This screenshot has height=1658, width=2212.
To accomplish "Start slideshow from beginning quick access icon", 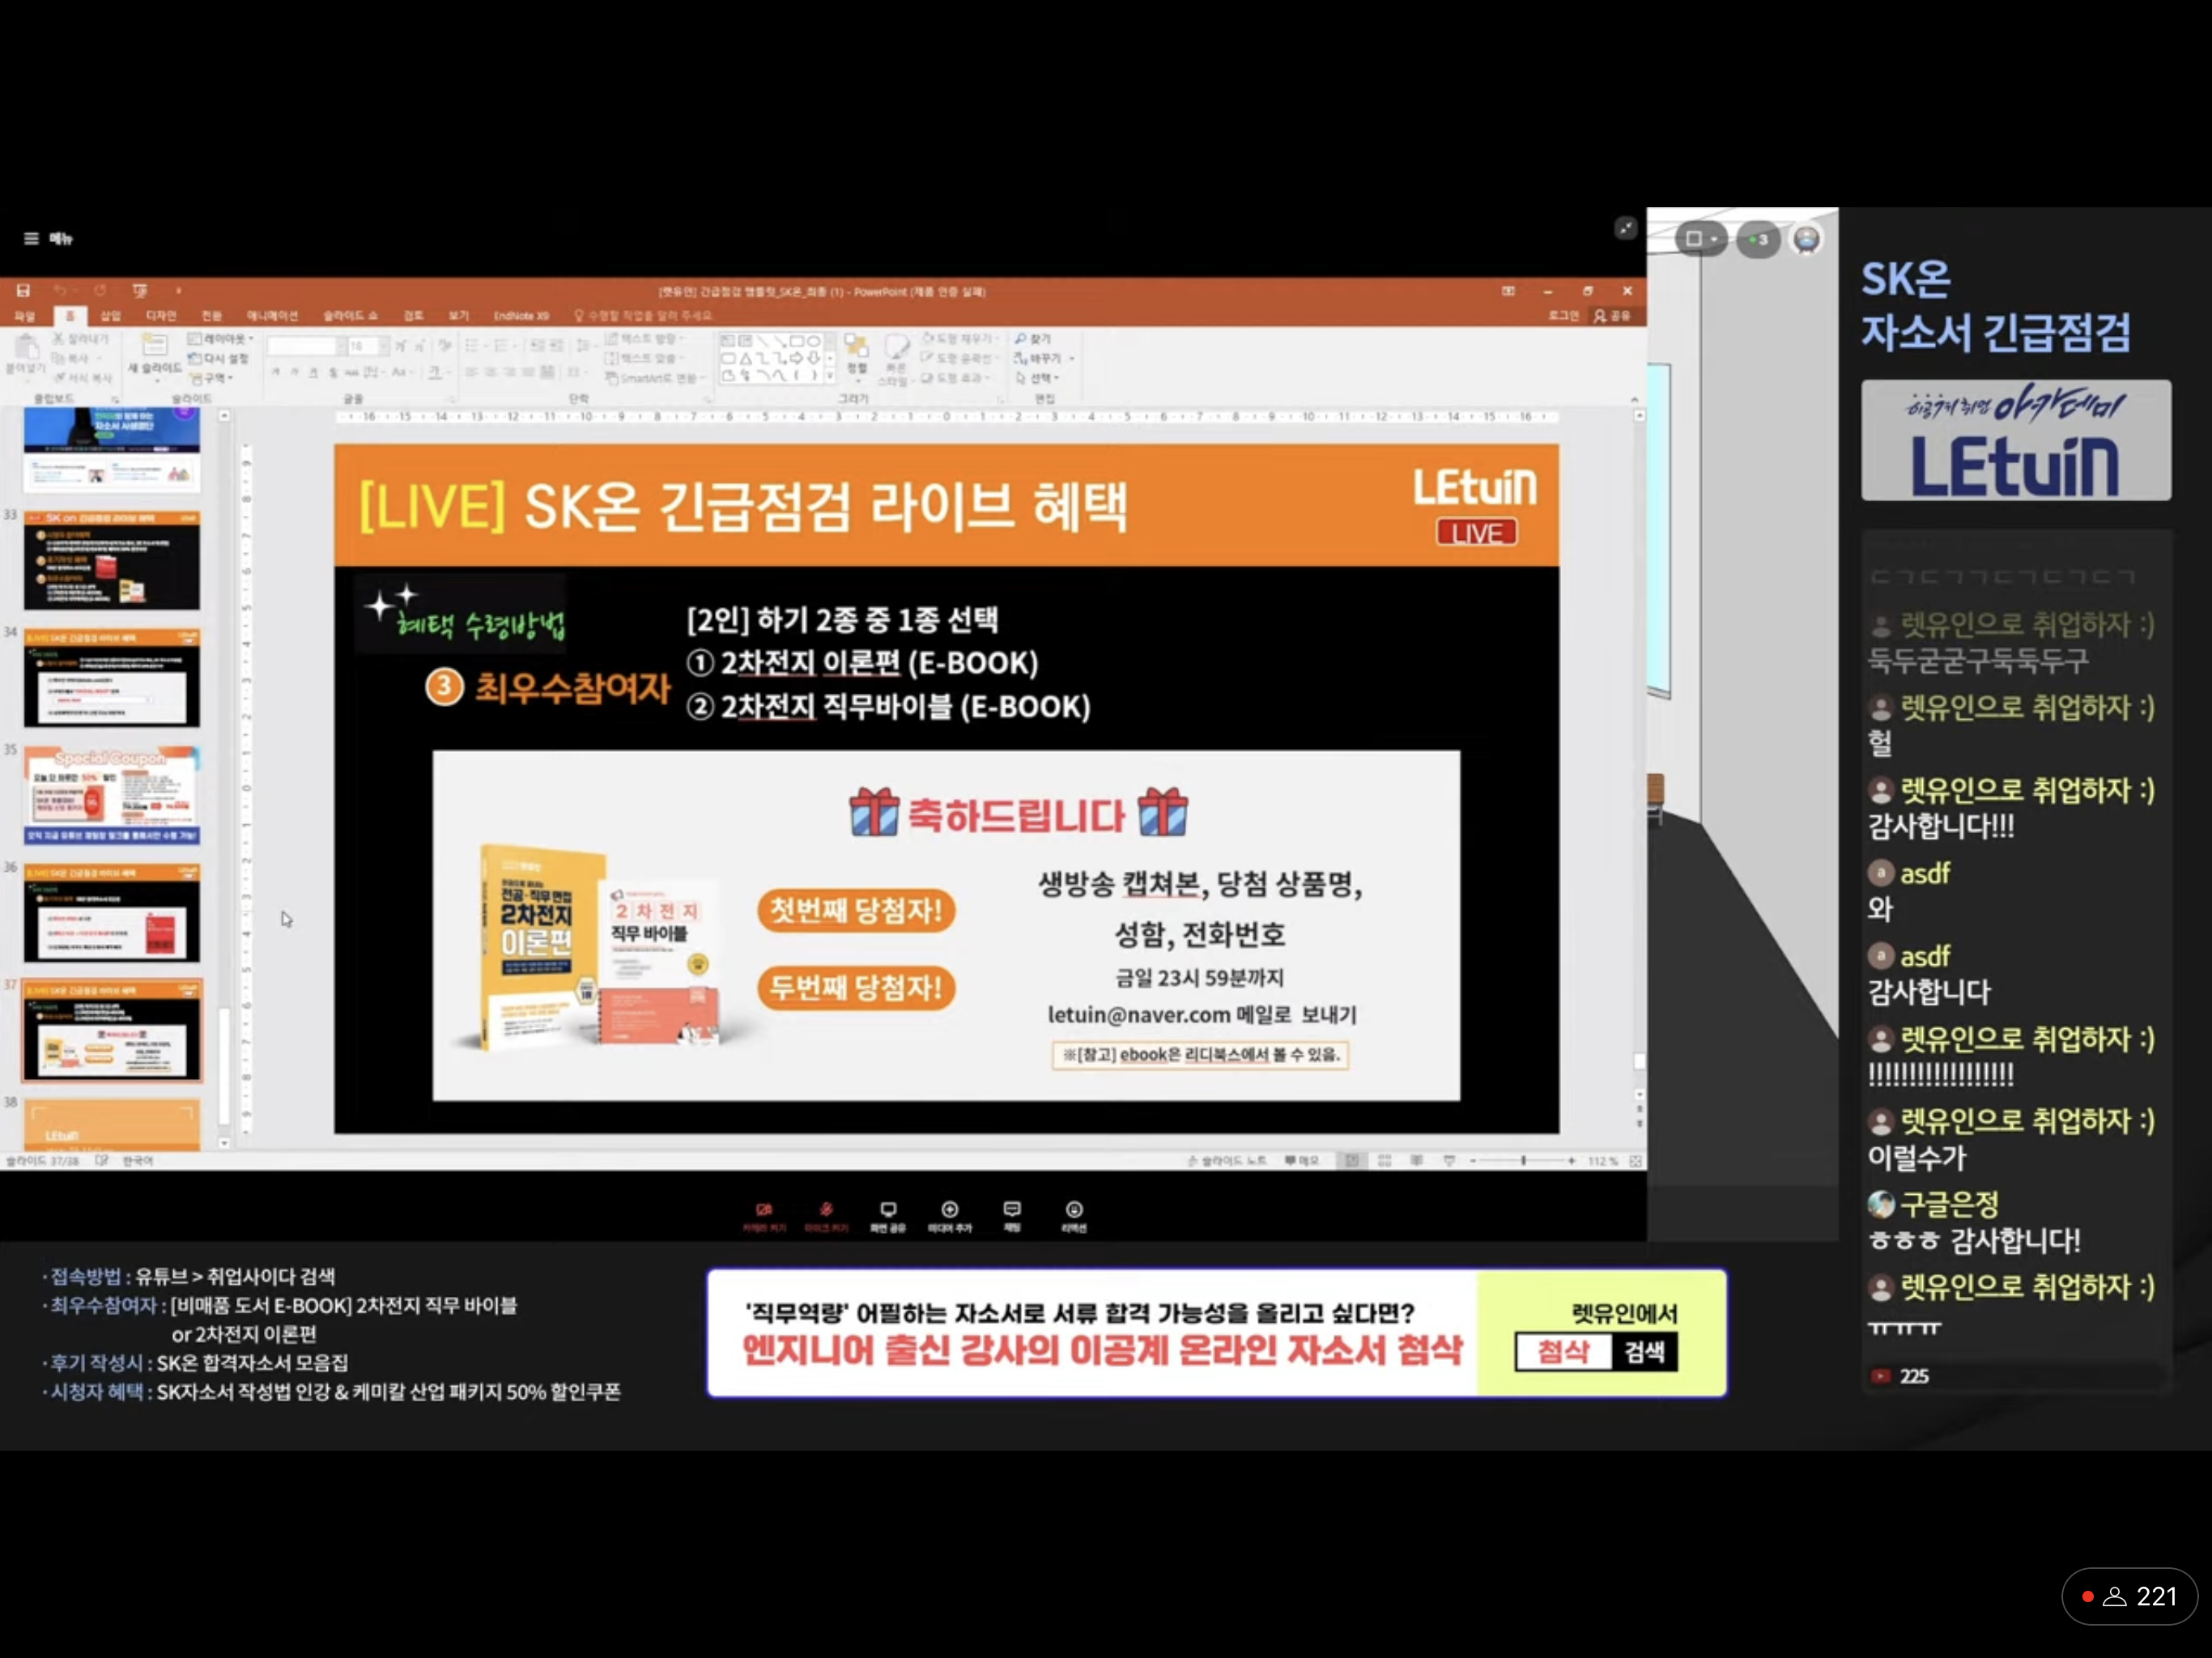I will (x=140, y=290).
